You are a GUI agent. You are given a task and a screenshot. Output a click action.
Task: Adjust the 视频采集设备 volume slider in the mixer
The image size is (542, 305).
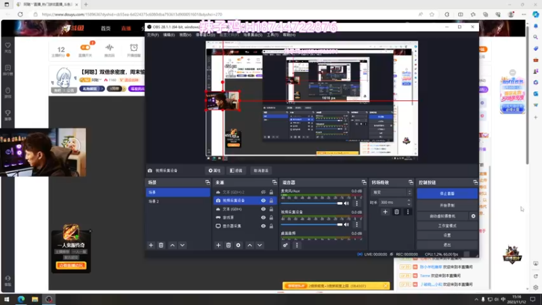[312, 225]
